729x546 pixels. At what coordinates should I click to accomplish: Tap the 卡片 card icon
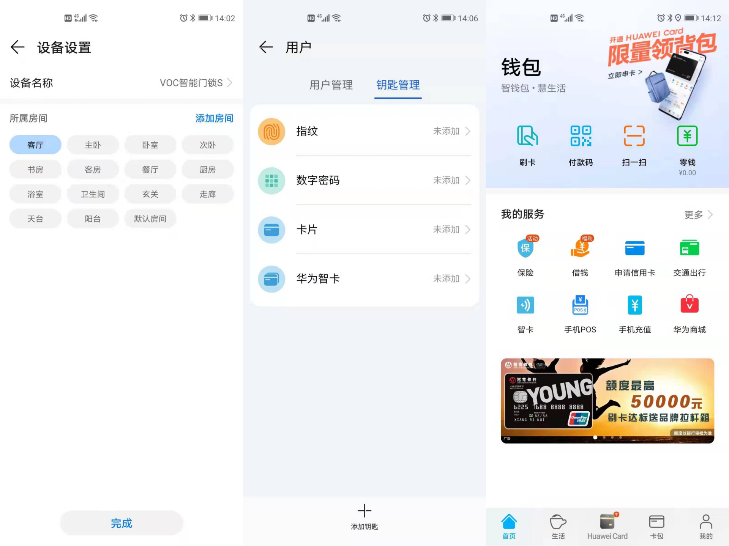[x=271, y=230]
